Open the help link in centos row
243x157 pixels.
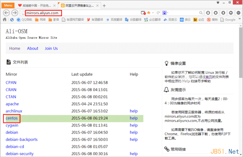pos(134,118)
